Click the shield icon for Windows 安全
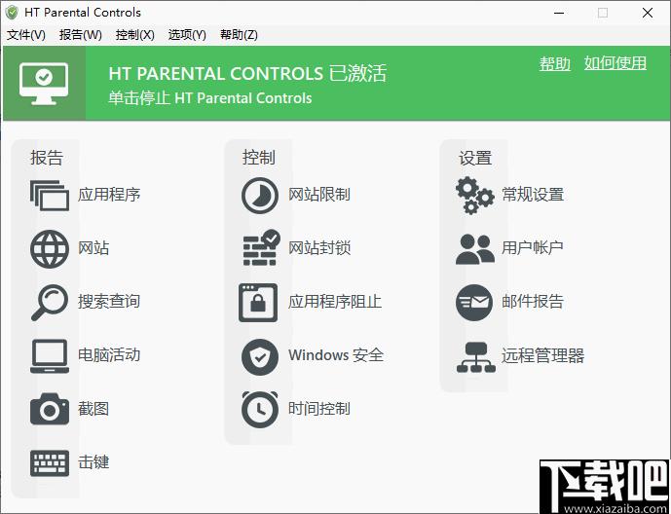 (x=260, y=357)
